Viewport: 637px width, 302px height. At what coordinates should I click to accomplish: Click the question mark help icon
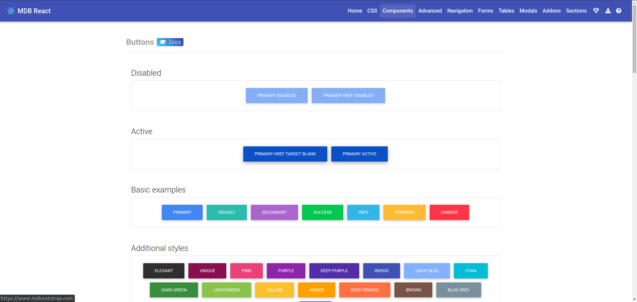coord(618,11)
